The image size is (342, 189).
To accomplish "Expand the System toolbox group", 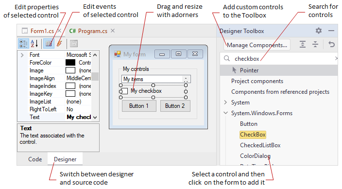I will click(226, 103).
